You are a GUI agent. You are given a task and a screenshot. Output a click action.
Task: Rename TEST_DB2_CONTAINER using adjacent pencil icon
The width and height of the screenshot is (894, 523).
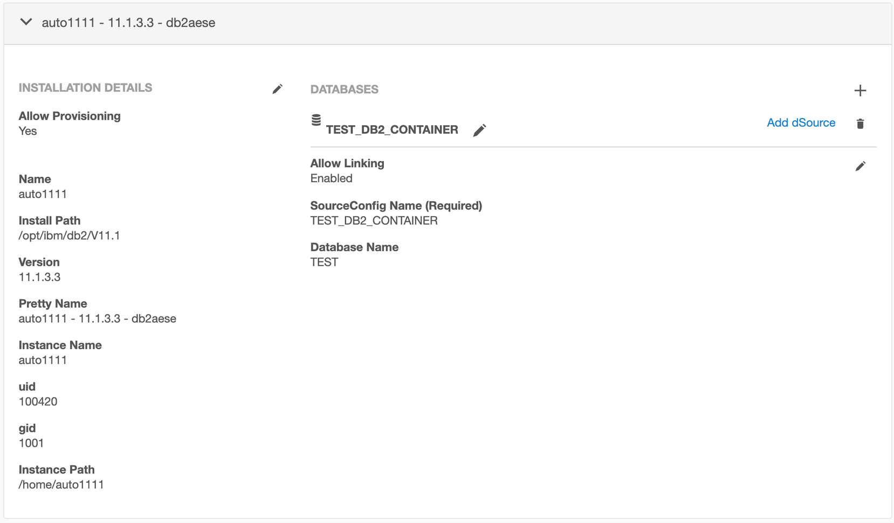pos(479,130)
